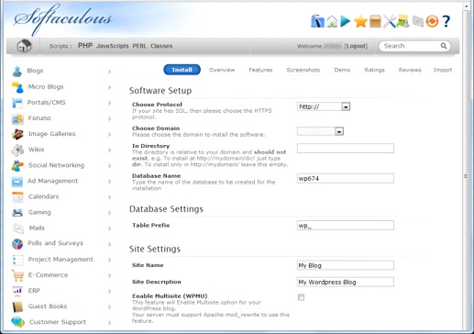
Task: Click the Customer Support chat bubbles icon
Action: 17,322
